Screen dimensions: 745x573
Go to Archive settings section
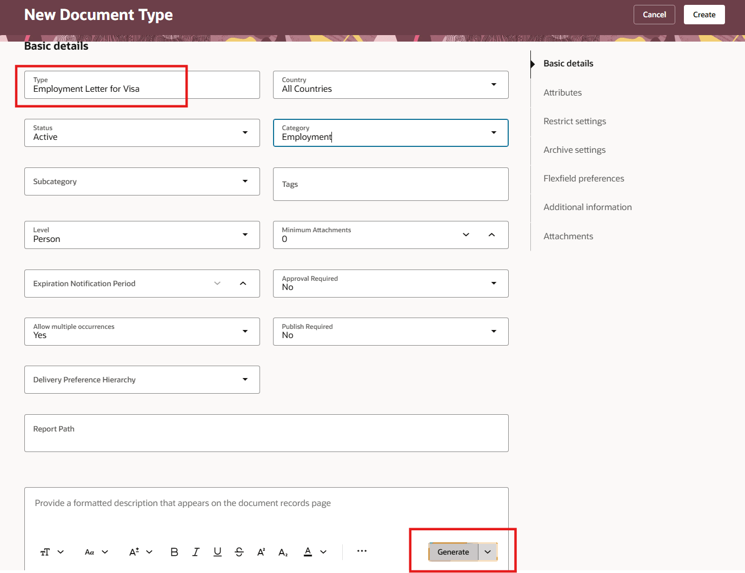coord(574,150)
